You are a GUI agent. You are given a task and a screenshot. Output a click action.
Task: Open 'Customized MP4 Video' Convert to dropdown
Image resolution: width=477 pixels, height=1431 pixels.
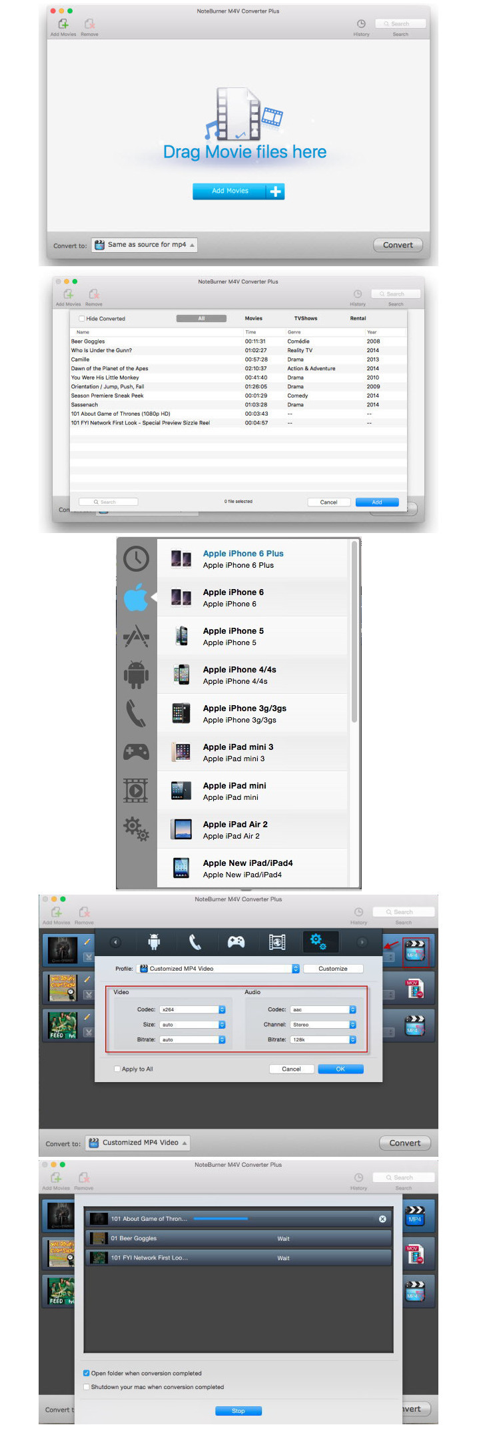pos(138,1143)
